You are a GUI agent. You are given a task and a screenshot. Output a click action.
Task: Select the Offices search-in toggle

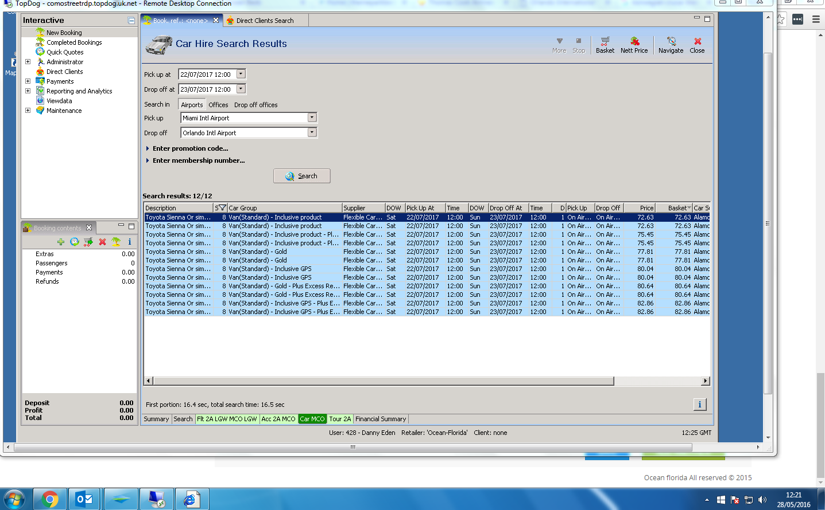[x=218, y=105]
